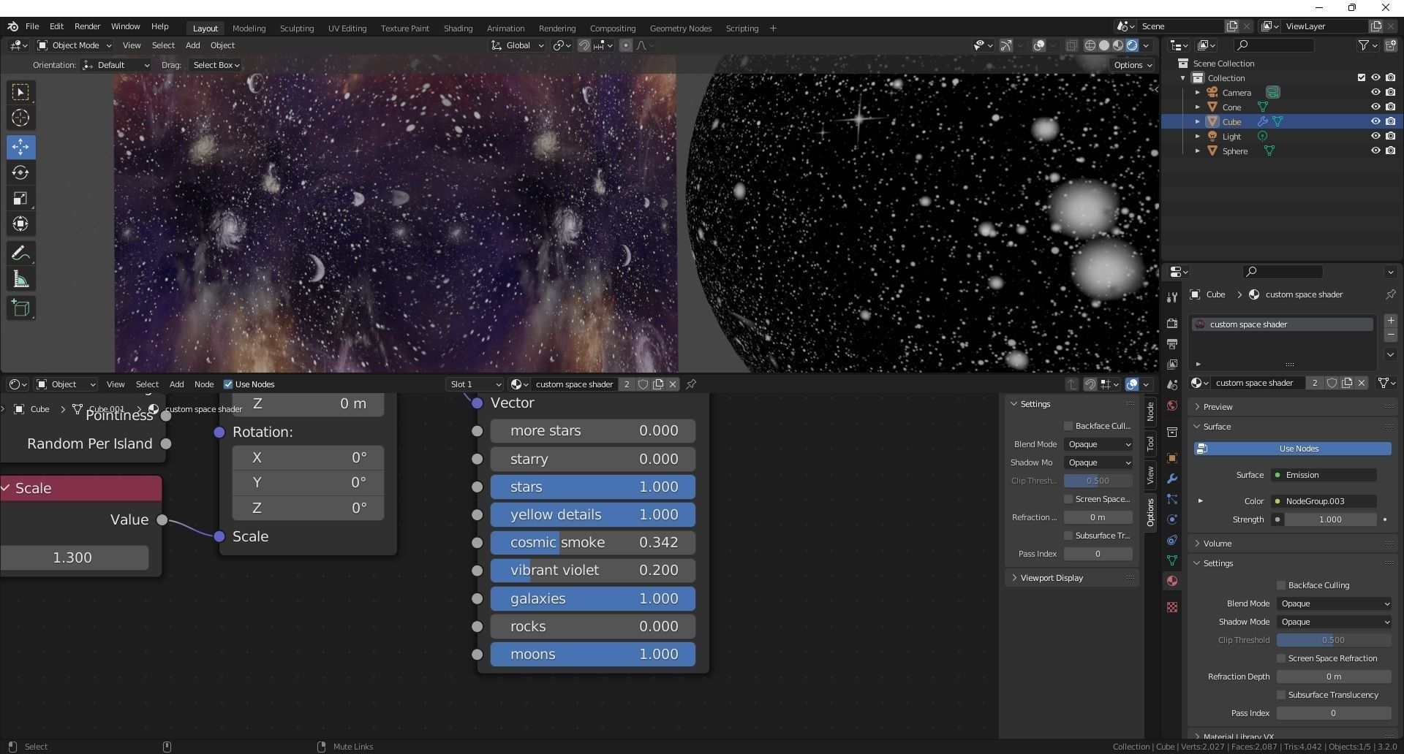Select the Scale tool in the toolbar
This screenshot has height=754, width=1404.
click(x=20, y=198)
